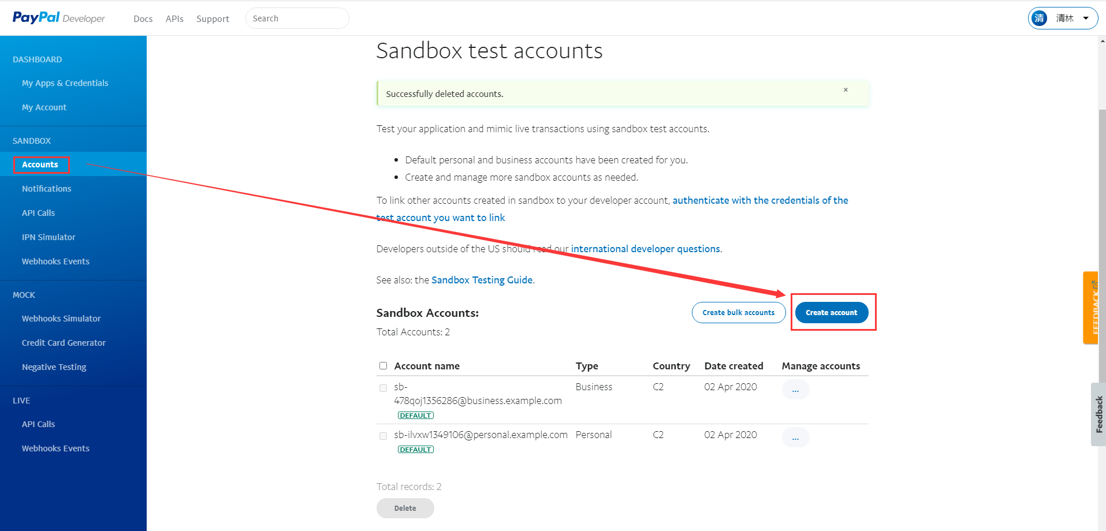Open Webhooks Events under Live

[56, 448]
